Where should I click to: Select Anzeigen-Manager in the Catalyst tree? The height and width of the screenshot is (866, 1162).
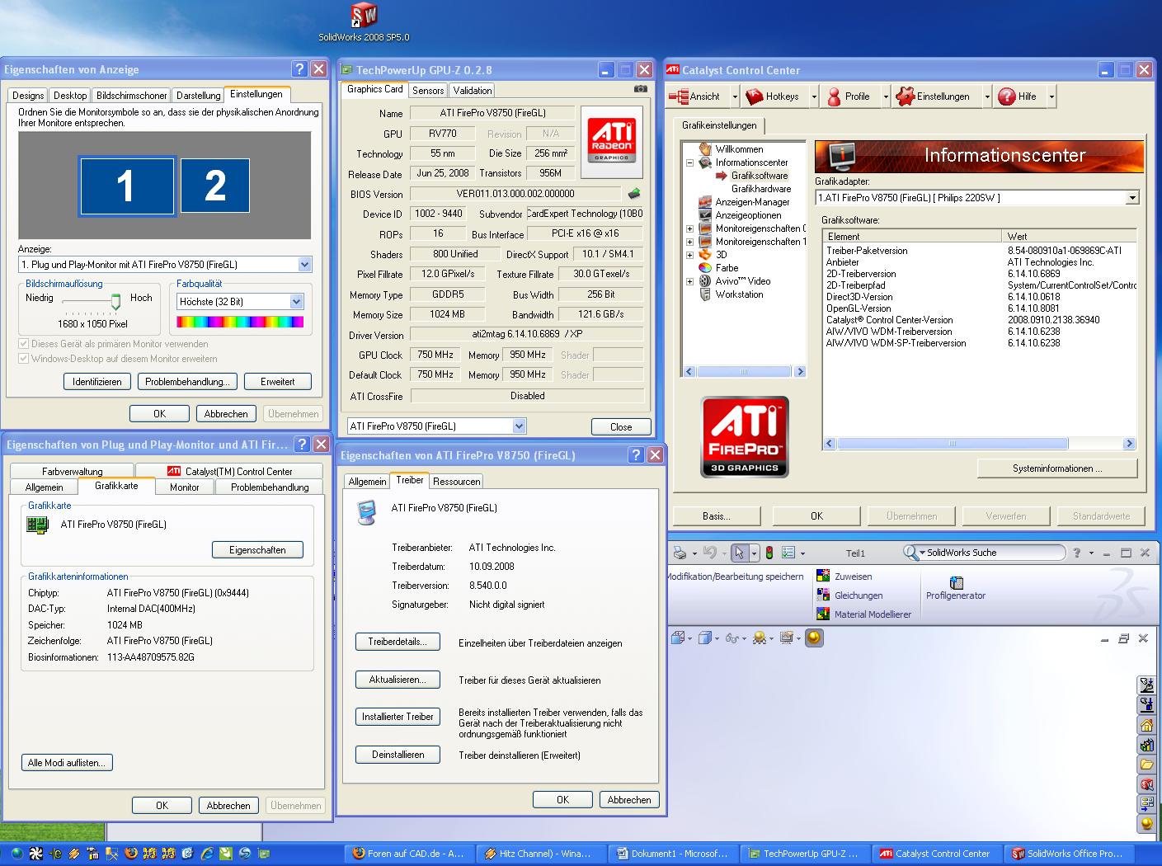point(752,202)
